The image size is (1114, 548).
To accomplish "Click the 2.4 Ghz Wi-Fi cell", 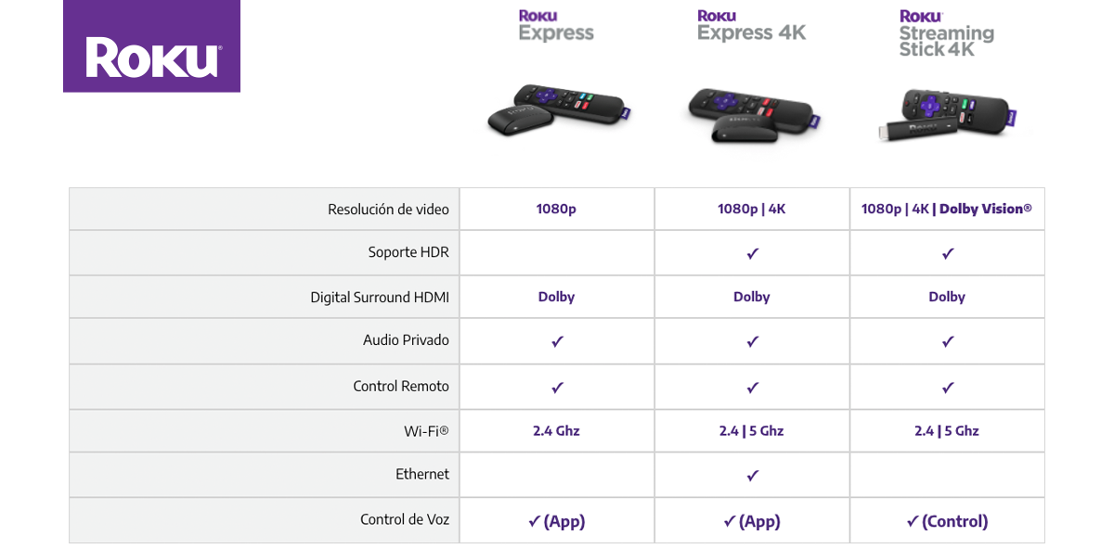I will point(557,431).
